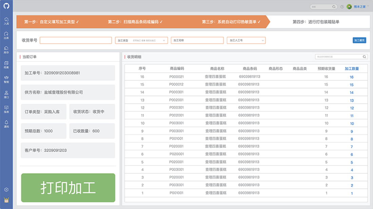Click product code P000301 in row 14

[176, 92]
